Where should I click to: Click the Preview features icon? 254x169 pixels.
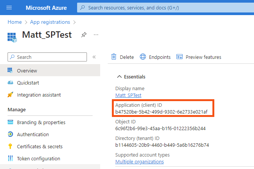click(x=180, y=57)
